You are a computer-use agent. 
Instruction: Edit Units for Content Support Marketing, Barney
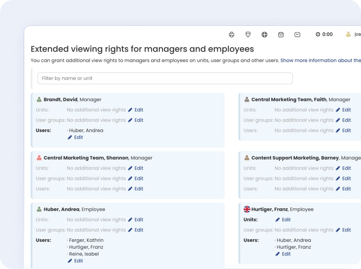click(x=343, y=168)
